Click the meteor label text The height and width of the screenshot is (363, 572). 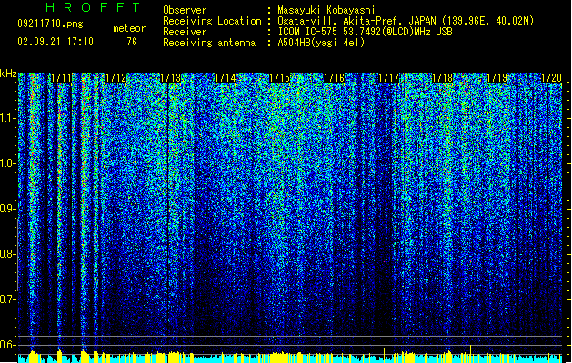coord(129,28)
